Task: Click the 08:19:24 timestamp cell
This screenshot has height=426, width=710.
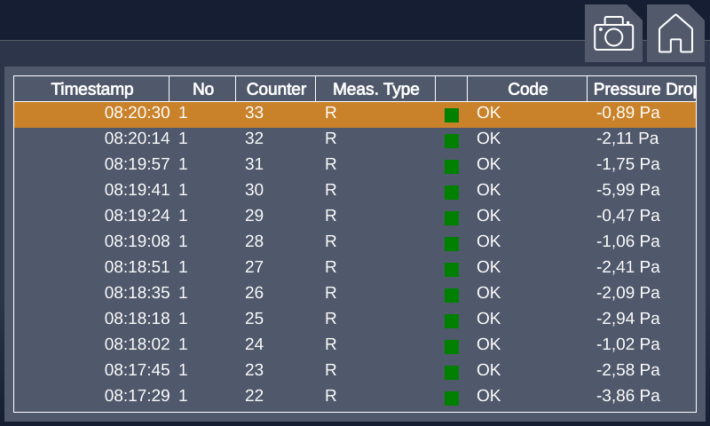Action: coord(137,216)
